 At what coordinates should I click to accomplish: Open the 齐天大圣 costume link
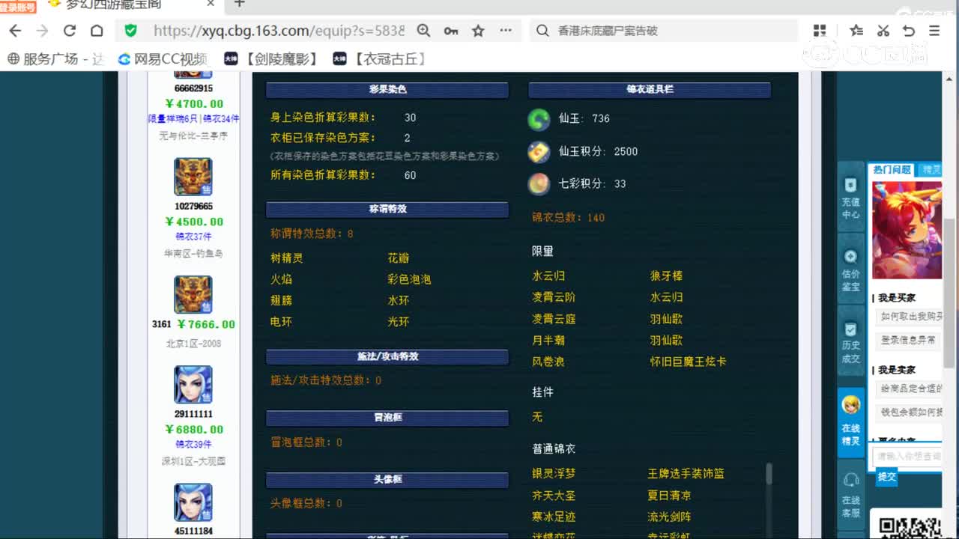point(553,495)
